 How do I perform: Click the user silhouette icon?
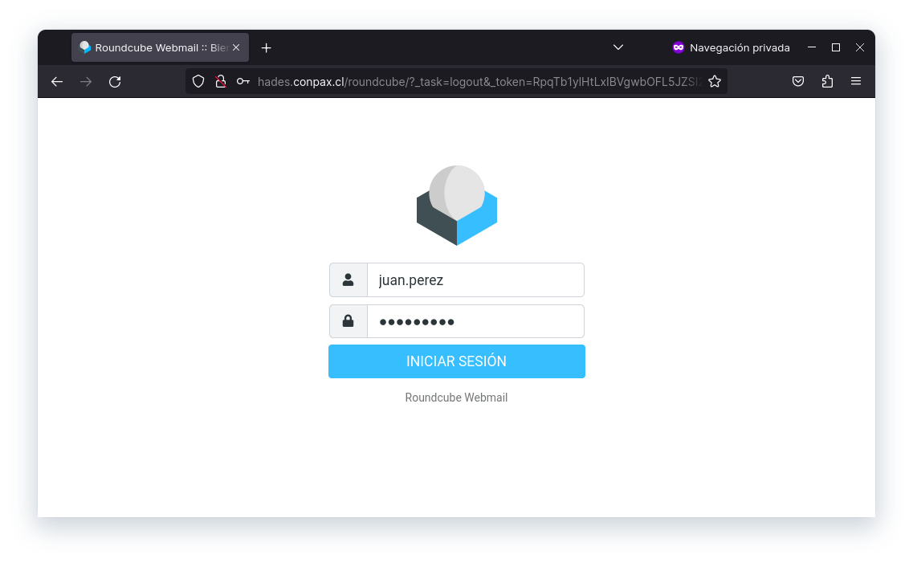click(348, 280)
